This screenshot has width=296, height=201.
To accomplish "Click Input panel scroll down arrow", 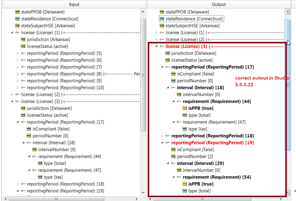I will coord(143,193).
